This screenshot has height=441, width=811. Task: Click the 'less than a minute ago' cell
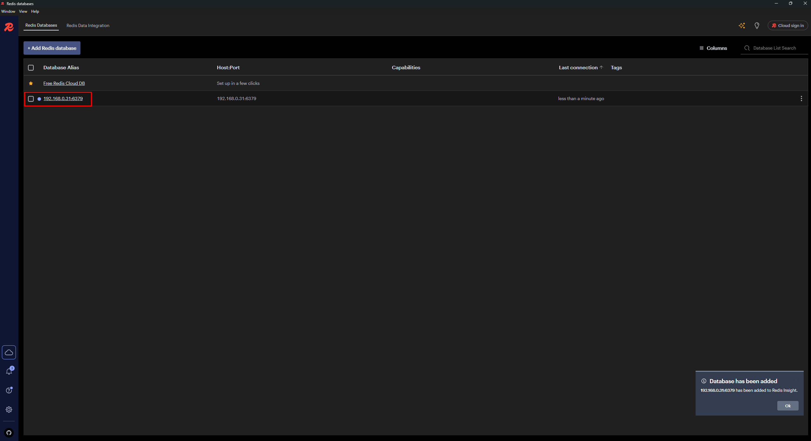click(581, 98)
